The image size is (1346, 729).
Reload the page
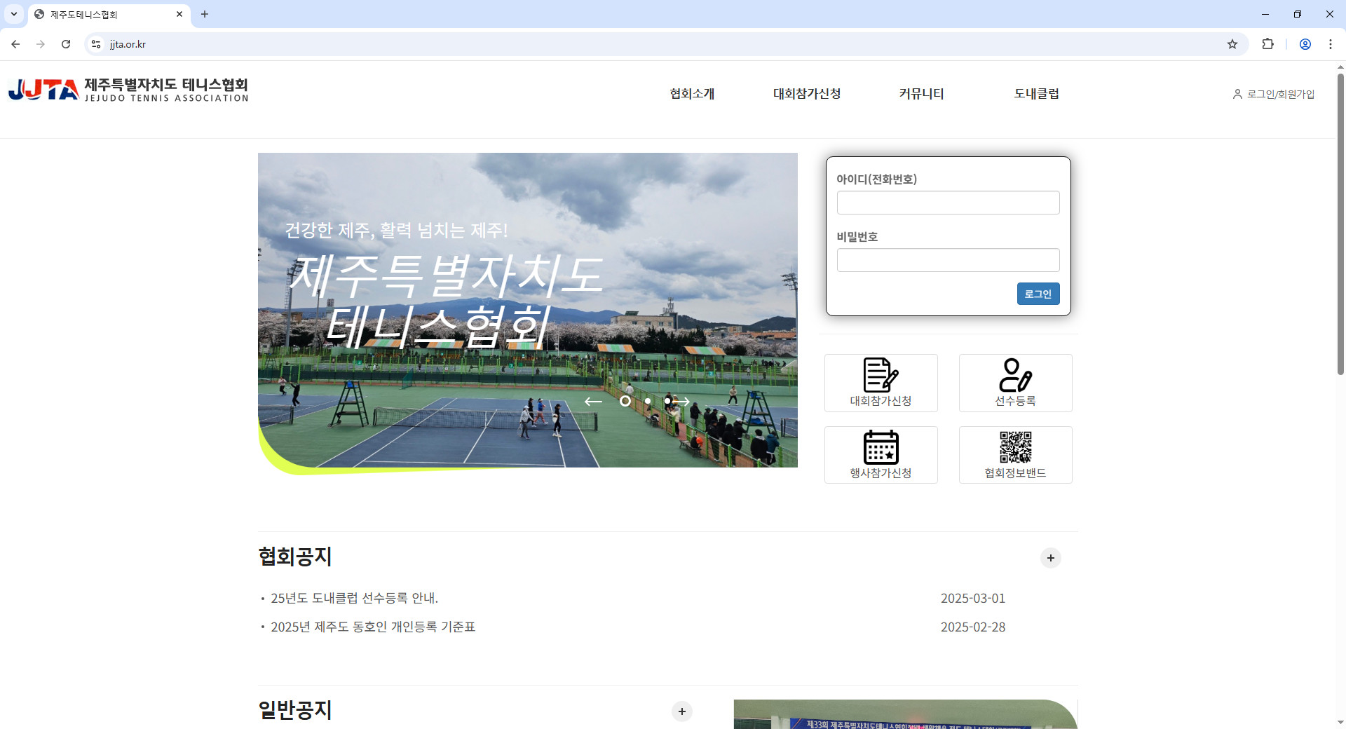(66, 44)
